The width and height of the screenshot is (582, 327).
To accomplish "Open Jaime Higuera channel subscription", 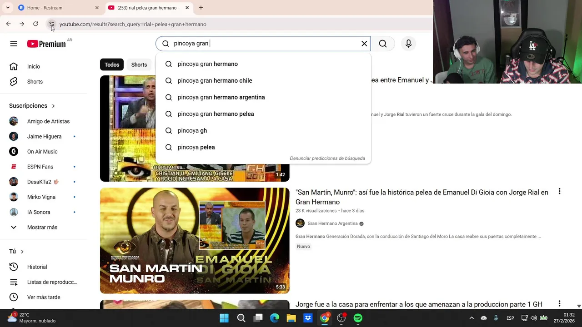I will pyautogui.click(x=44, y=136).
